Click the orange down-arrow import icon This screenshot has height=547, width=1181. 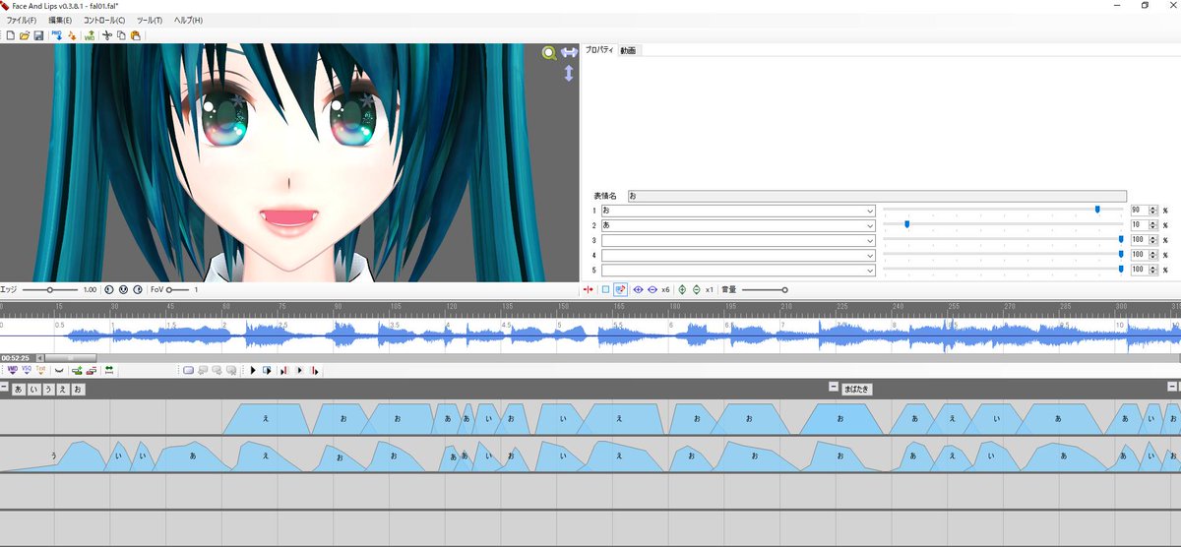[72, 35]
